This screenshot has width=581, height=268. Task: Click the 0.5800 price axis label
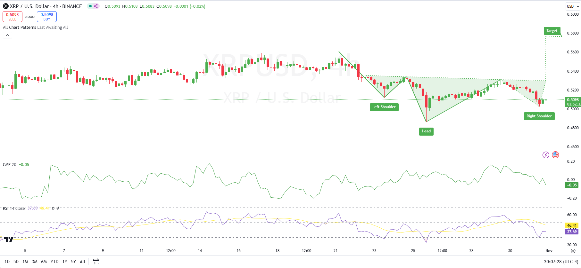[x=573, y=33]
